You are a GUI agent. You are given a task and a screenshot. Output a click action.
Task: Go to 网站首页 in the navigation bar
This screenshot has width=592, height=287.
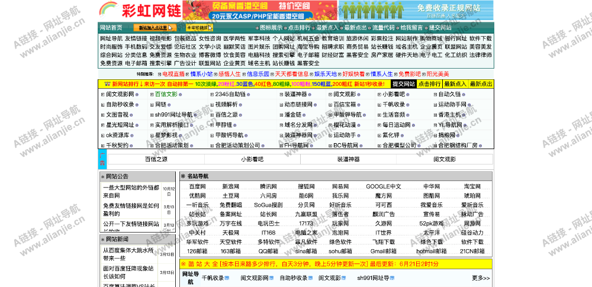(111, 28)
